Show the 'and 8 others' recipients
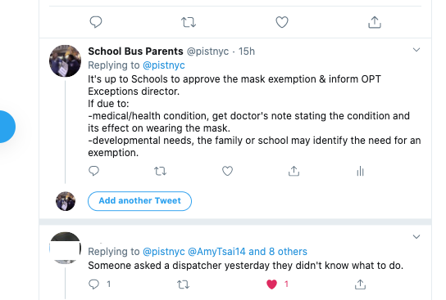Screen dimensions: 446x300 (278, 252)
